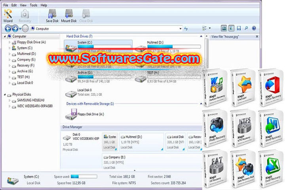The height and width of the screenshot is (190, 285).
Task: Select Magic NTFS Recovery box
Action: point(243,128)
